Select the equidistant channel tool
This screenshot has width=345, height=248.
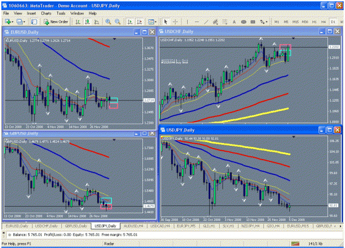tap(215, 22)
